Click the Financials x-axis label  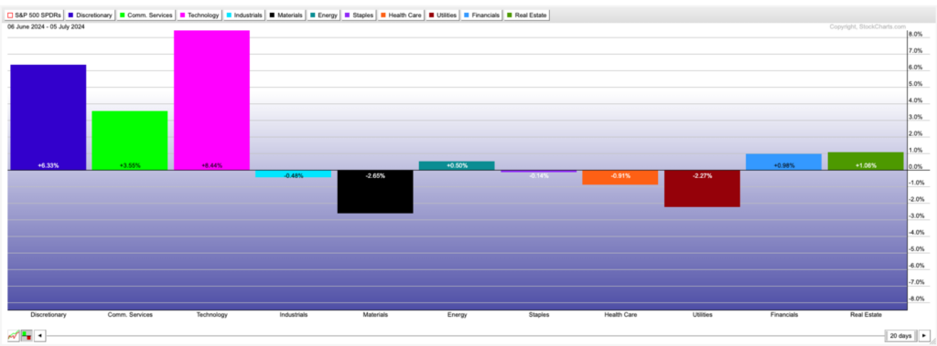[x=783, y=315]
